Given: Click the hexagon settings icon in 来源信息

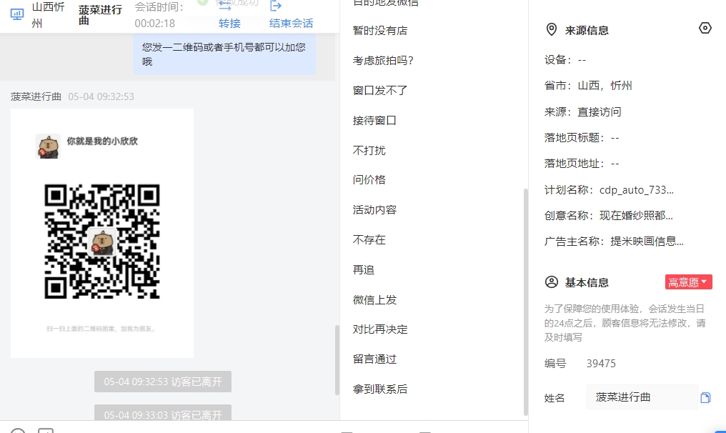Looking at the screenshot, I should [705, 29].
